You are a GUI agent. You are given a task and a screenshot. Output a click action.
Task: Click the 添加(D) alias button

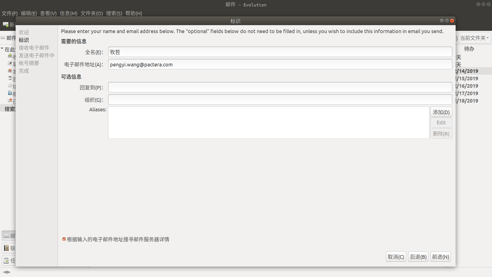point(441,112)
